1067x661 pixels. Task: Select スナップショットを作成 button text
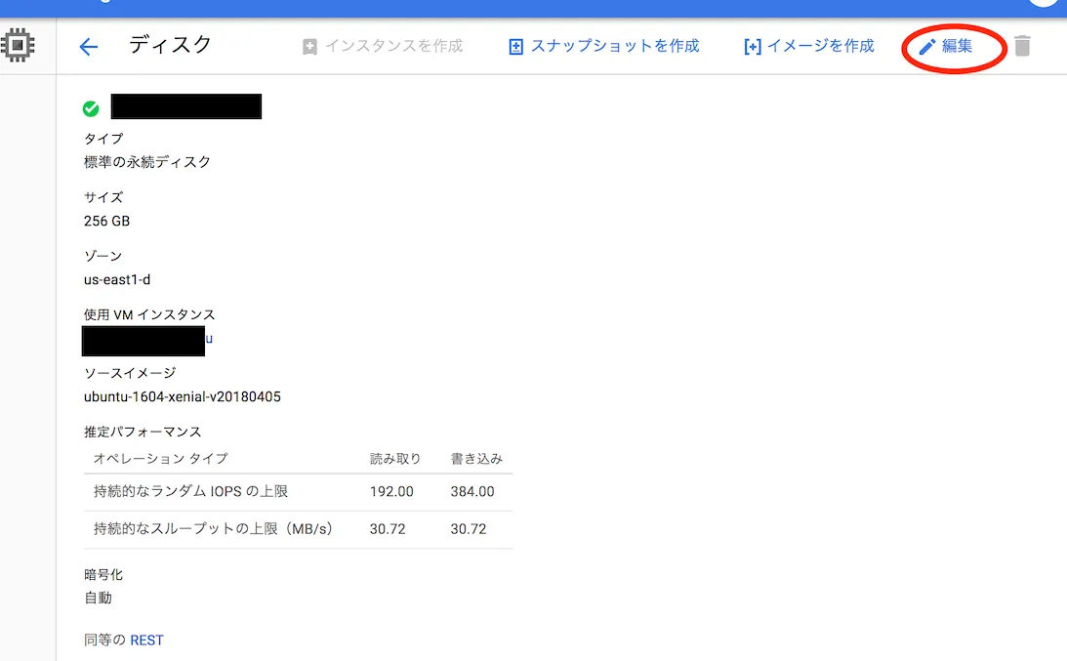[615, 46]
